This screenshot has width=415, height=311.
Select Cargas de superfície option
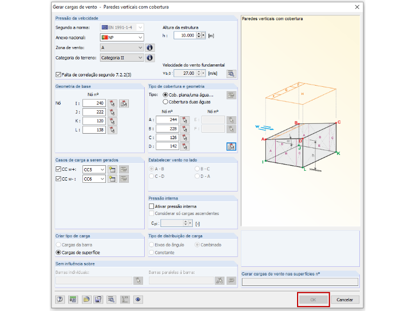click(x=58, y=253)
